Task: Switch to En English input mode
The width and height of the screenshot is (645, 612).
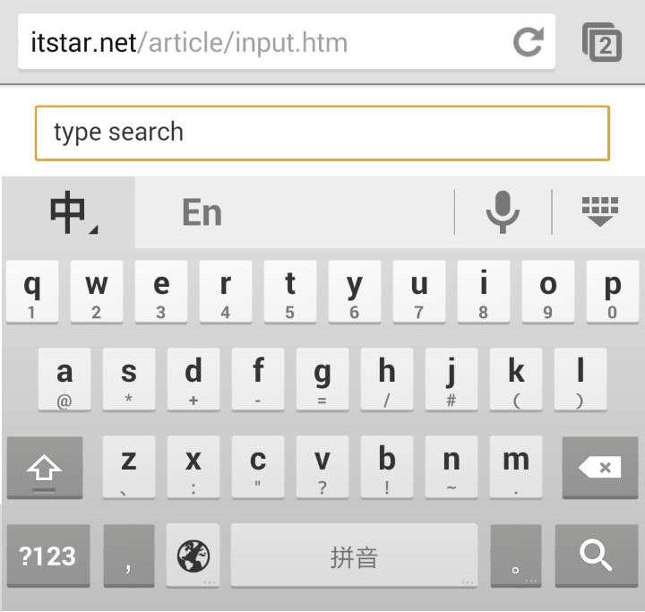Action: 202,212
